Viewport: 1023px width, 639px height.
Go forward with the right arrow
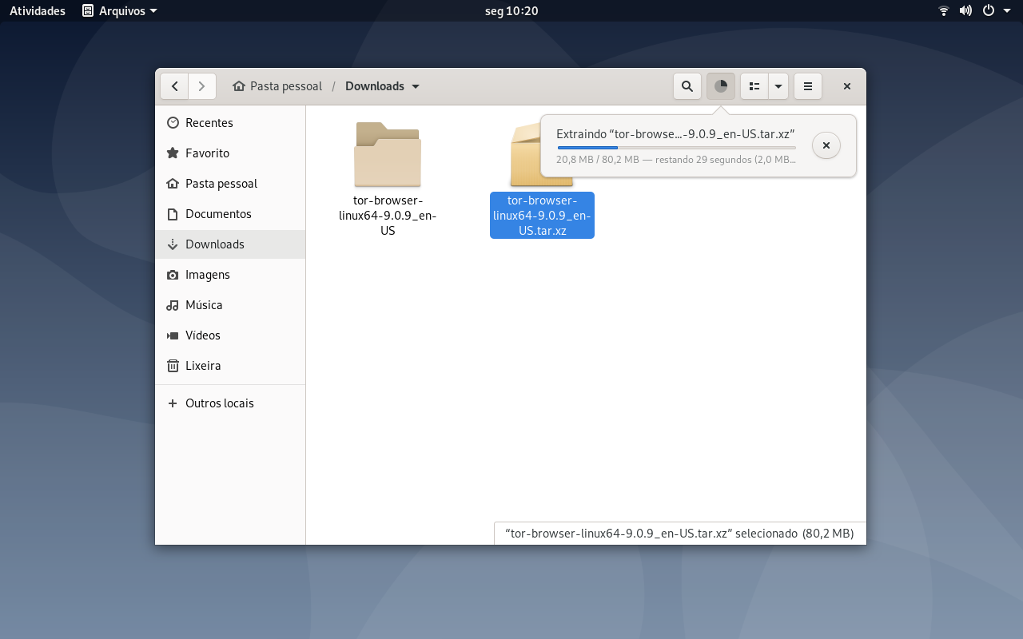pos(202,86)
